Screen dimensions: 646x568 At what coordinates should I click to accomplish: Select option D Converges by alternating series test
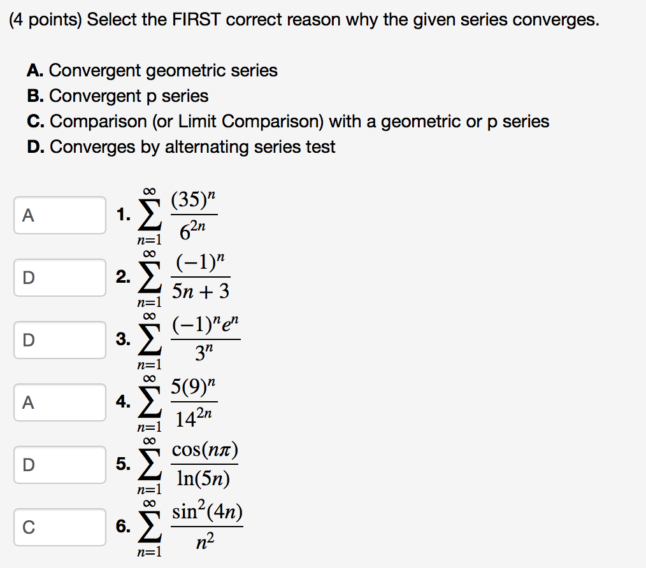[185, 147]
